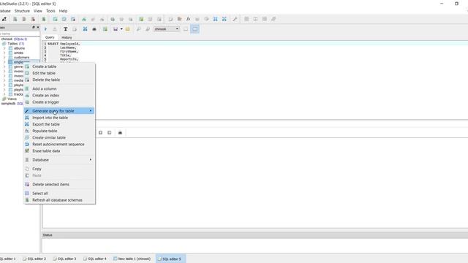Switch to the Query tab
The image size is (468, 263).
pos(50,37)
